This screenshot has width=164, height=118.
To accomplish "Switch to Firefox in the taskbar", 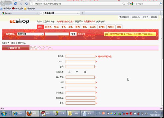I will click(x=32, y=114).
